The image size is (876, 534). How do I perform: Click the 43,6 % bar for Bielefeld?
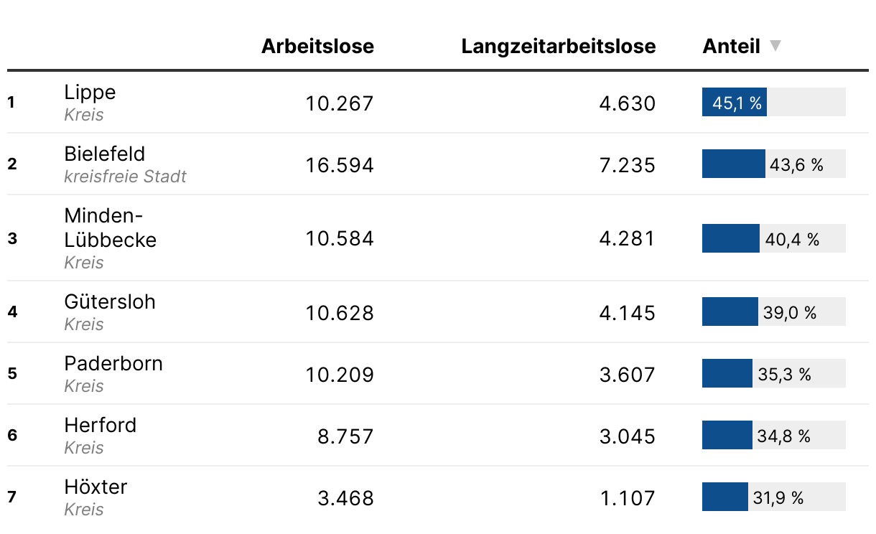[x=734, y=164]
